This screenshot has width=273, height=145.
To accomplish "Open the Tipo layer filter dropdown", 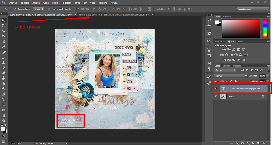I will coord(225,70).
